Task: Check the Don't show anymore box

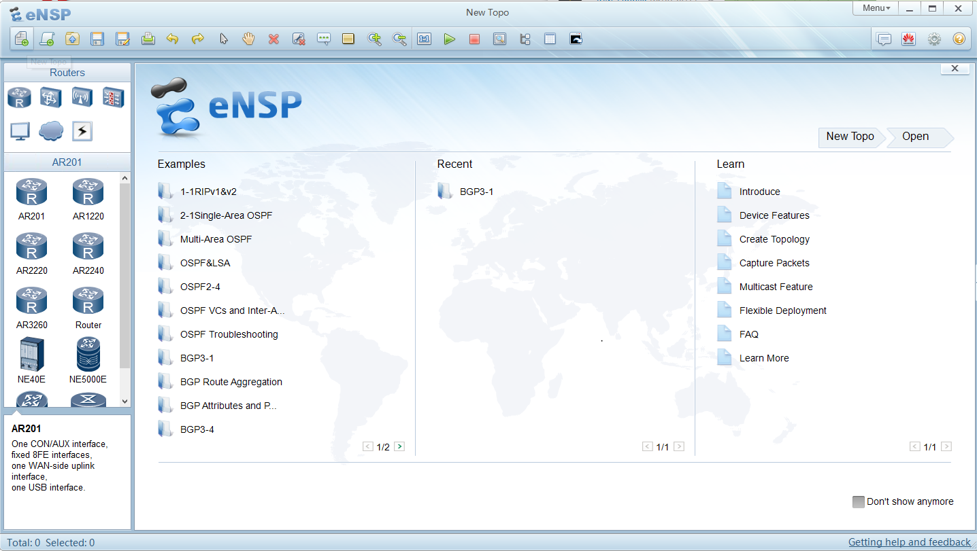Action: click(x=859, y=501)
